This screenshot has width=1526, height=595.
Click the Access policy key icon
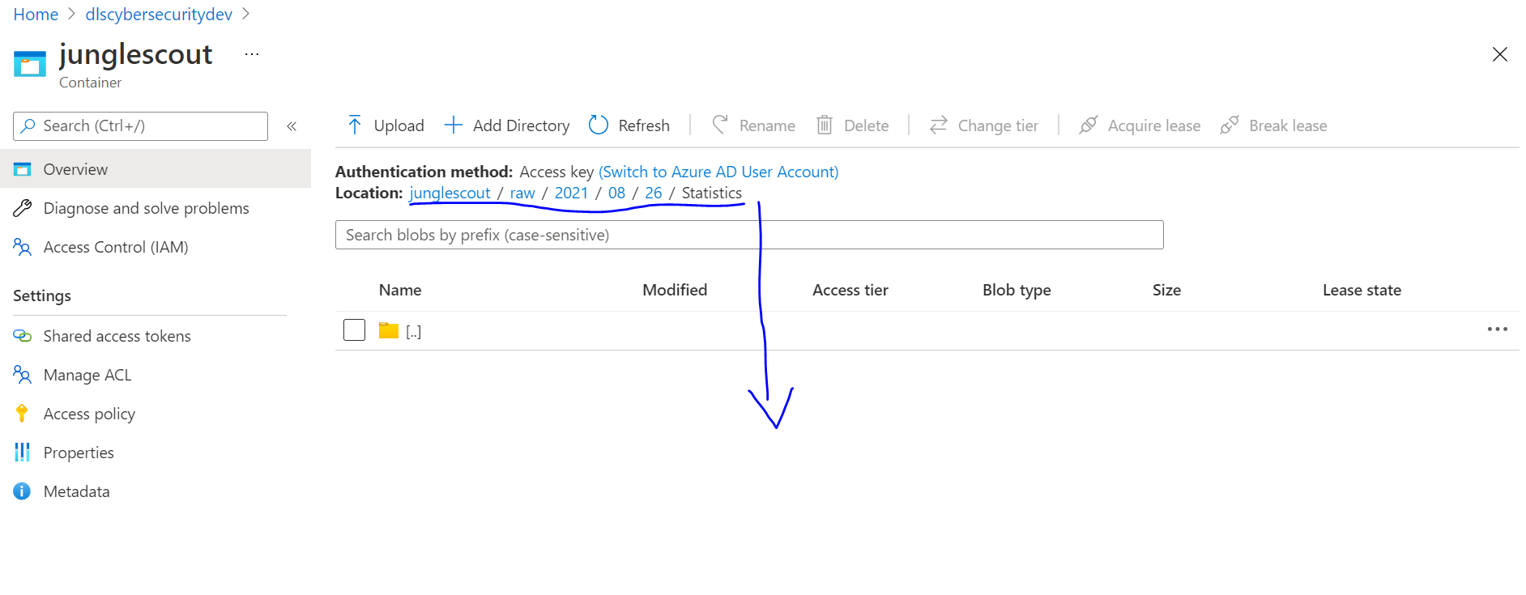(22, 413)
